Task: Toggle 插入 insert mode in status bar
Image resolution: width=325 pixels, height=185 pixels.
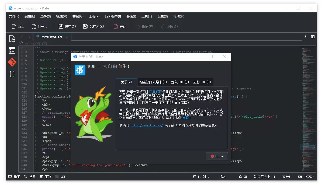Action: (x=223, y=177)
